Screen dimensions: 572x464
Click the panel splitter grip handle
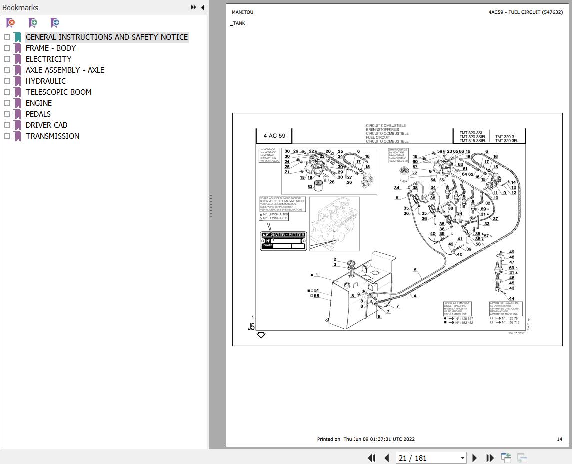pos(211,206)
